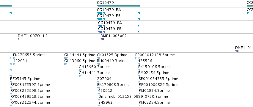
Task: Click the RP001009826.5prime label
Action: [x=159, y=85]
